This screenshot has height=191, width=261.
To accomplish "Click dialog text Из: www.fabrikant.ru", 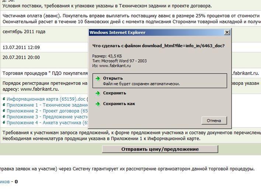I will [112, 66].
